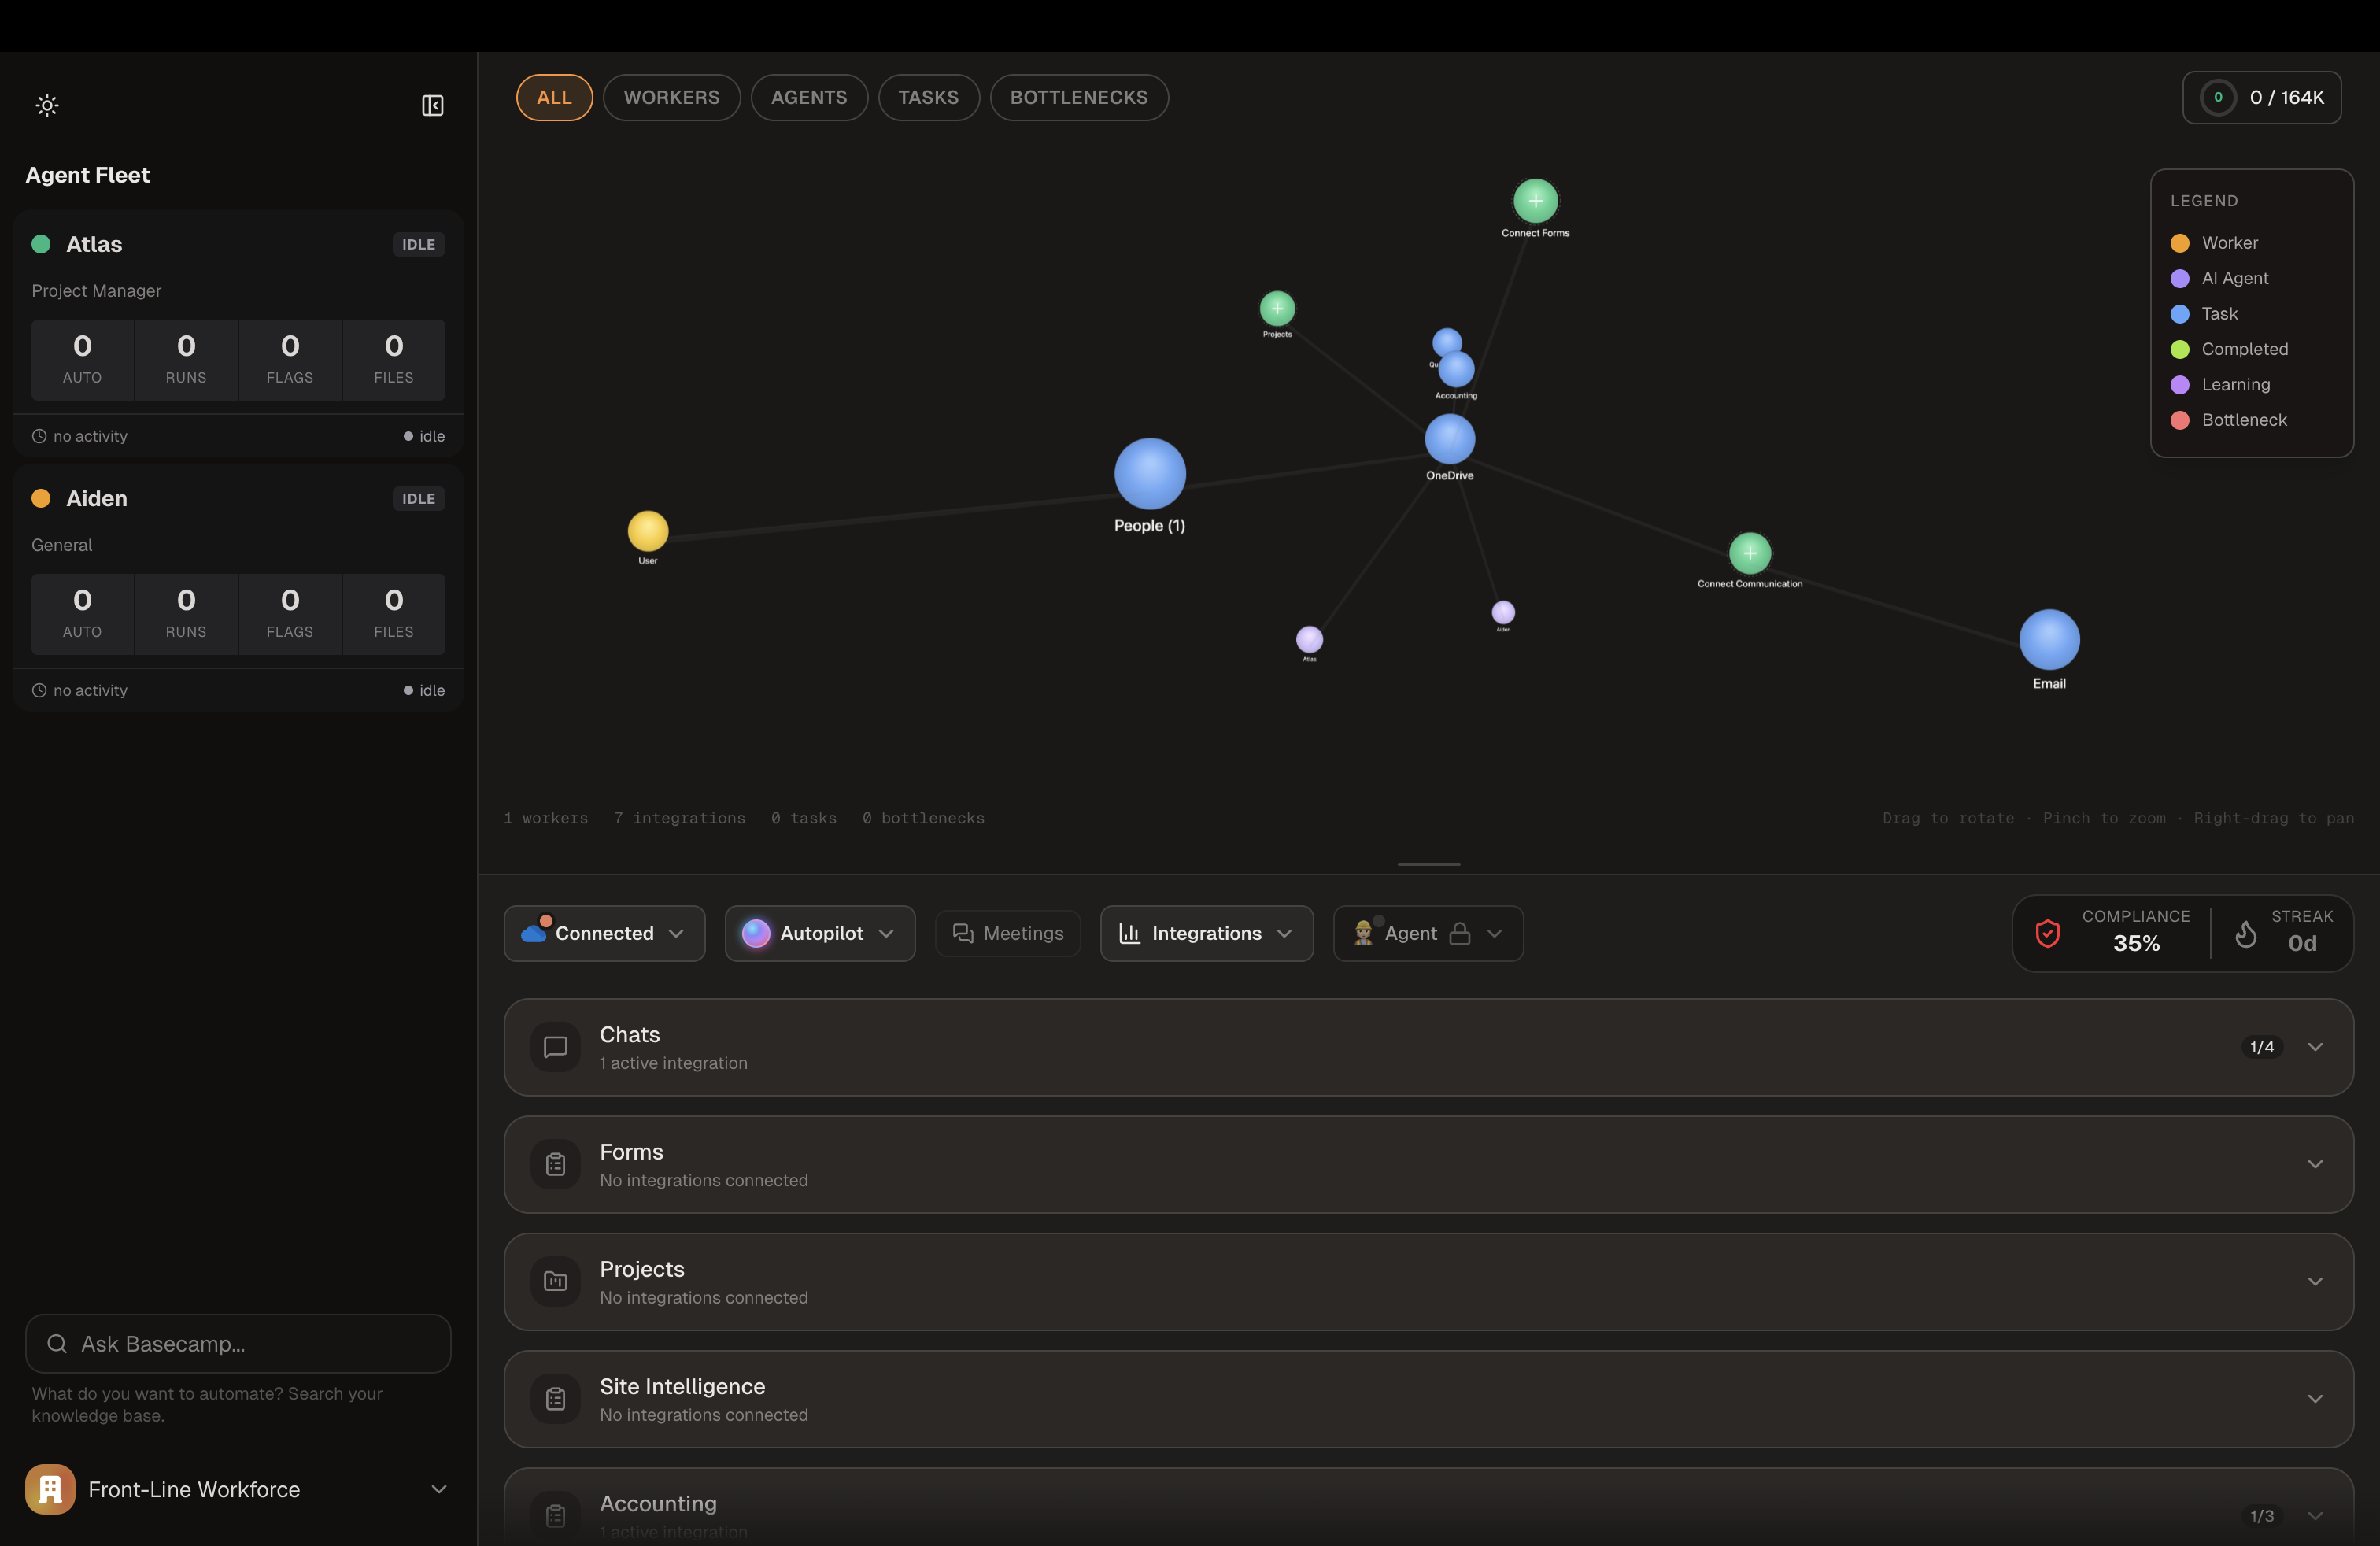Open the Autopilot menu button
The height and width of the screenshot is (1546, 2380).
pos(819,933)
